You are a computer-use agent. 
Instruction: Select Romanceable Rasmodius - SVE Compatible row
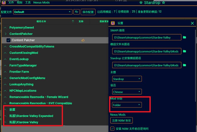[x=55, y=103]
